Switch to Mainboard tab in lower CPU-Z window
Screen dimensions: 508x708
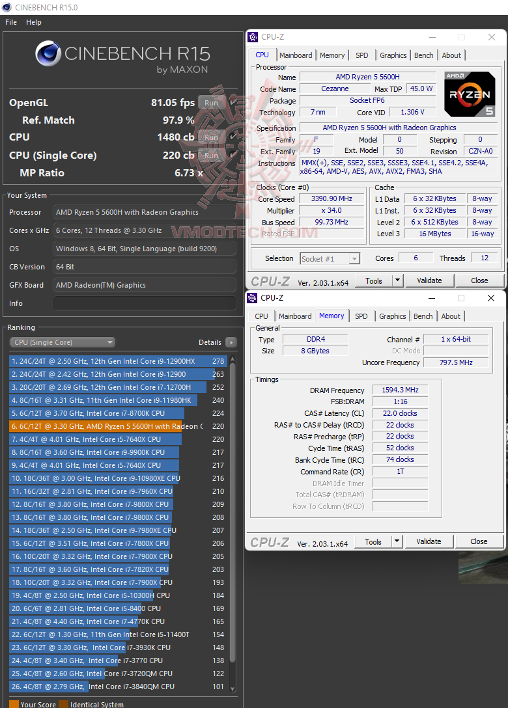pos(294,316)
